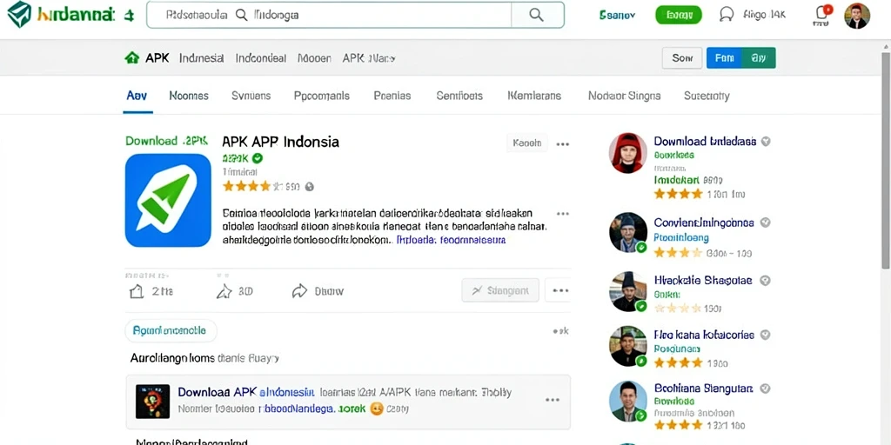
Task: Click the green site logo icon
Action: [19, 15]
